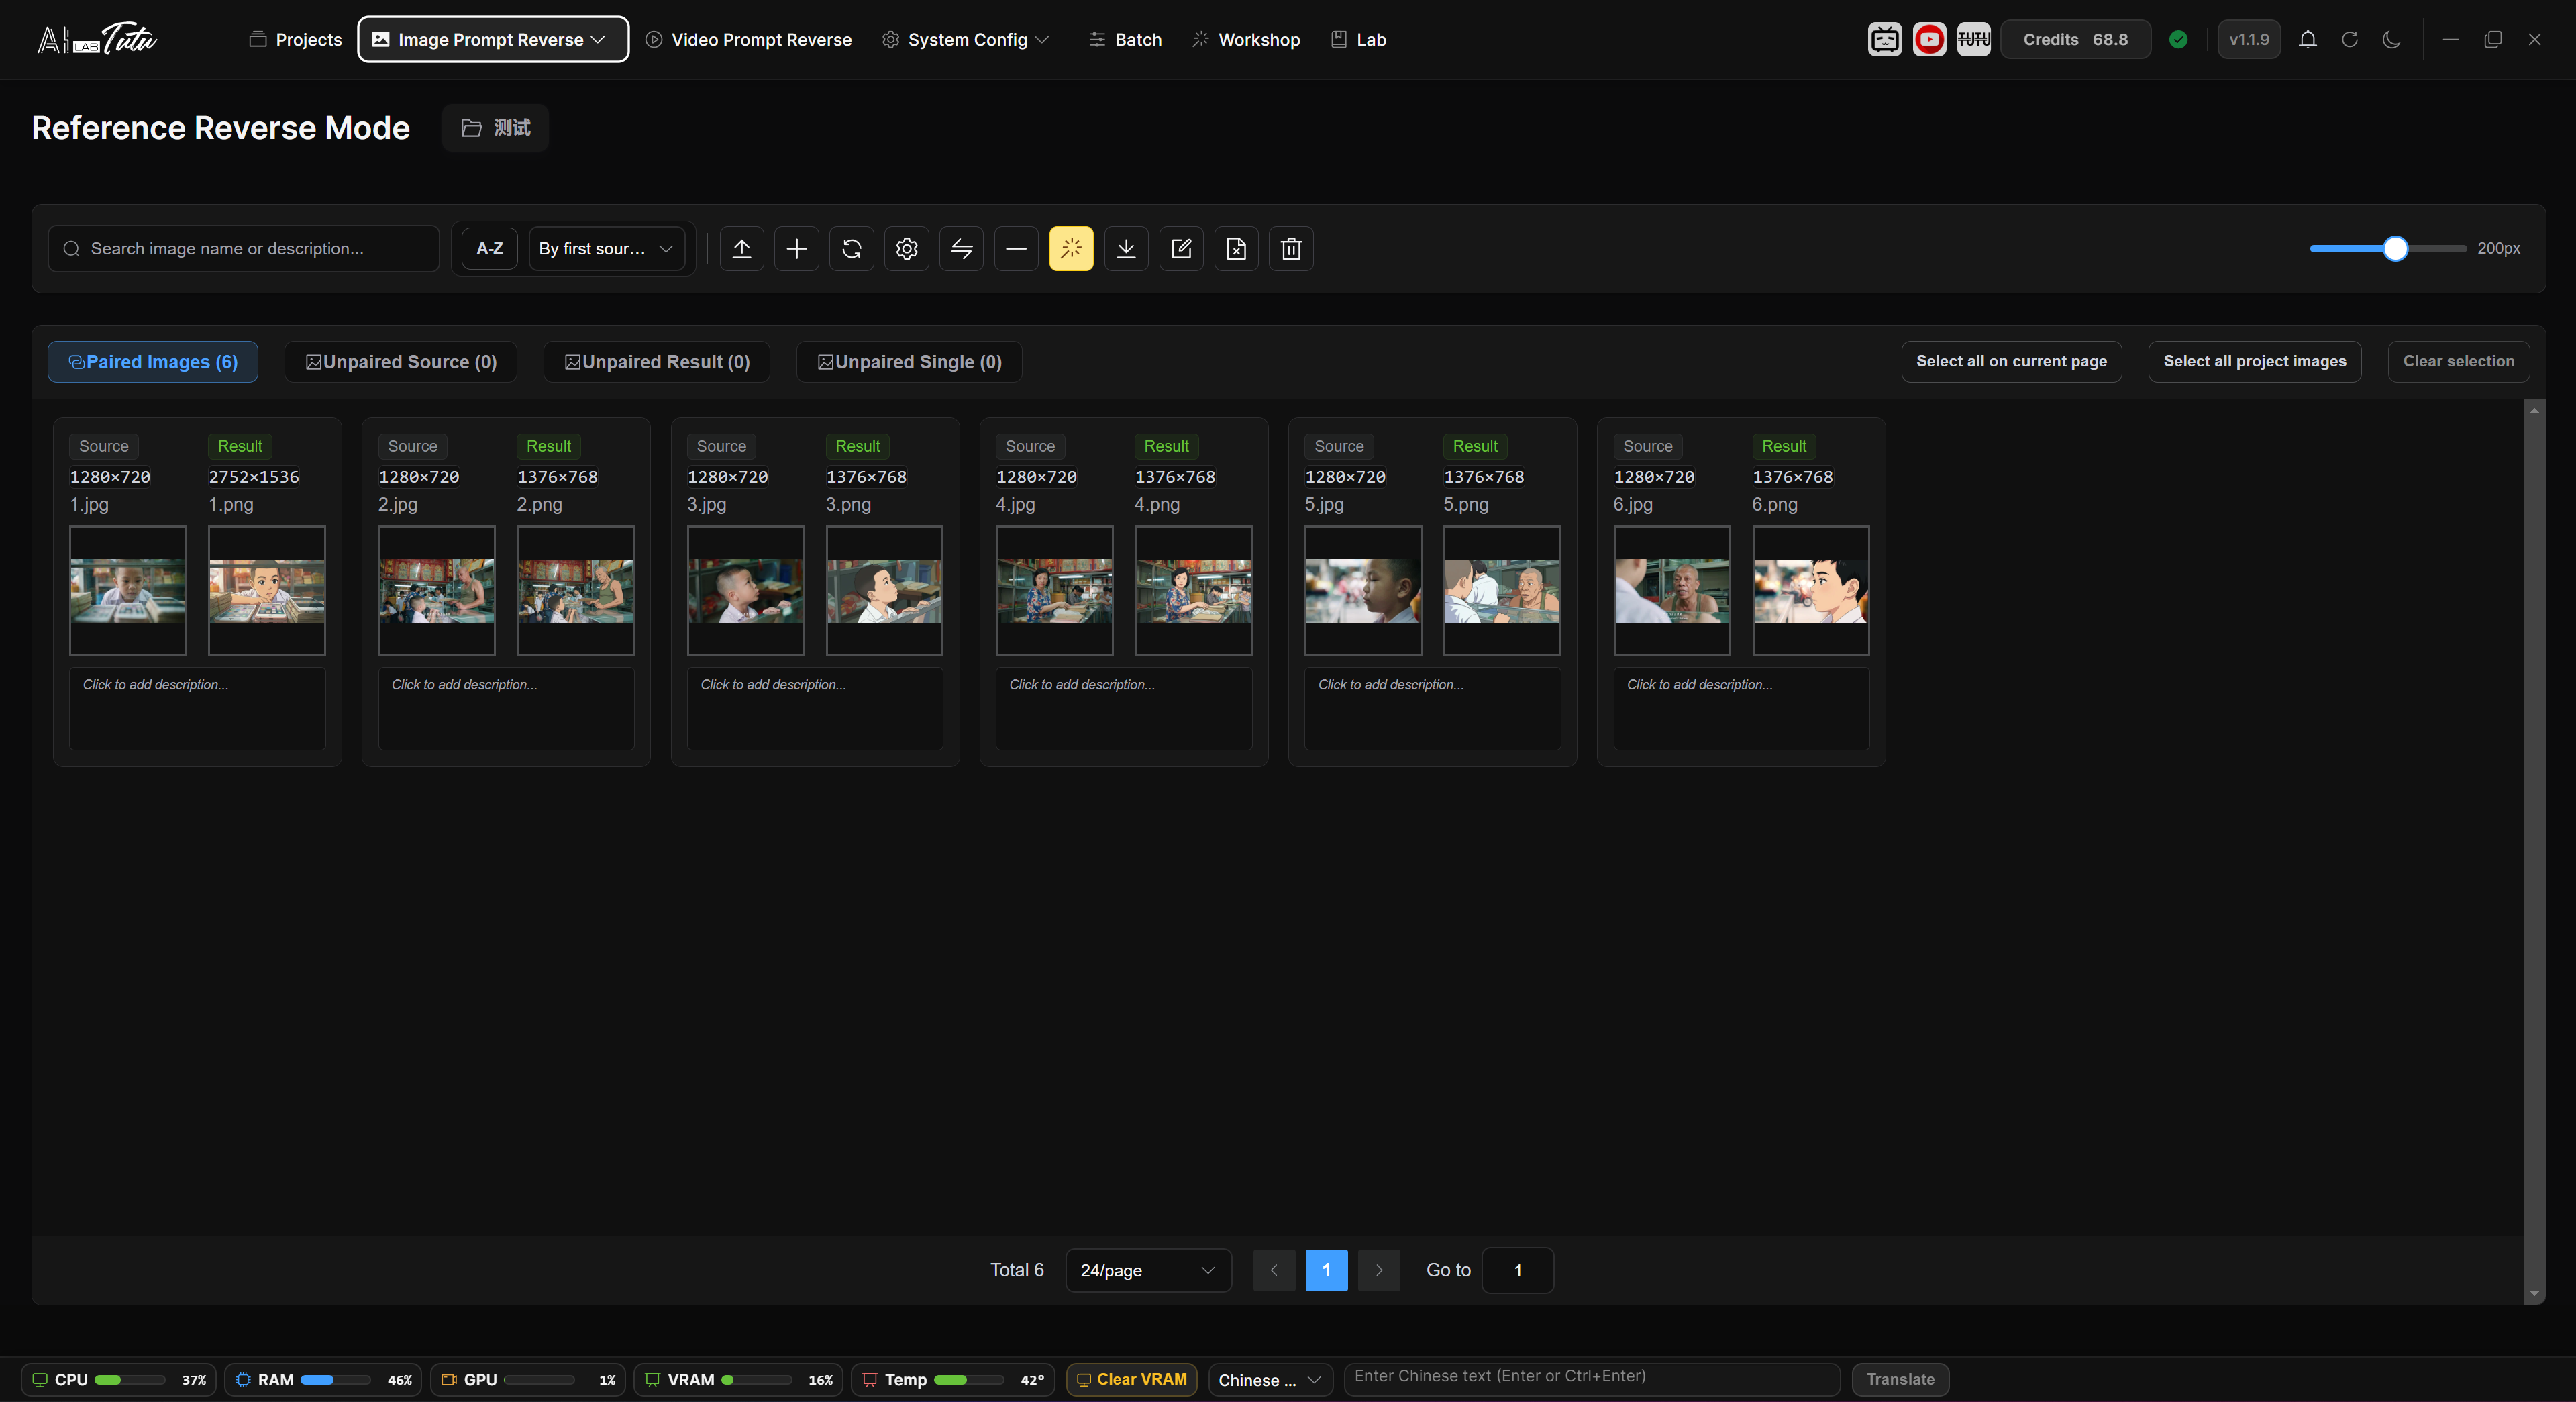Click the green check status icon
Screen dimensions: 2576x1402
click(2178, 39)
